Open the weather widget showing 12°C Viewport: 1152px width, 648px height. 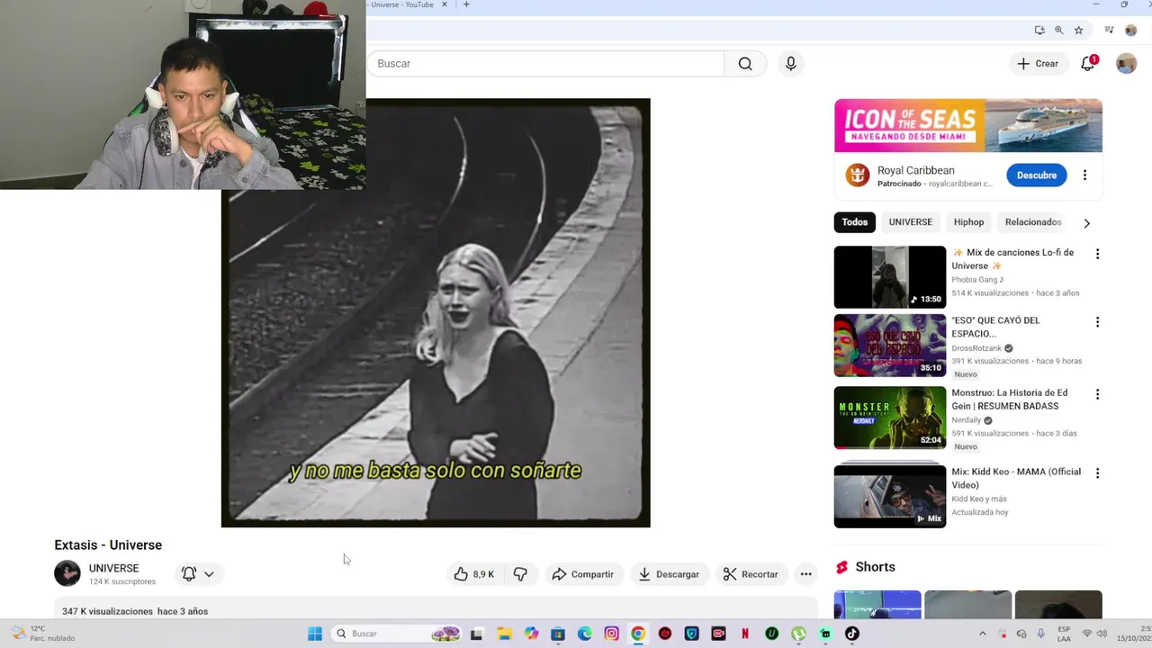coord(43,634)
